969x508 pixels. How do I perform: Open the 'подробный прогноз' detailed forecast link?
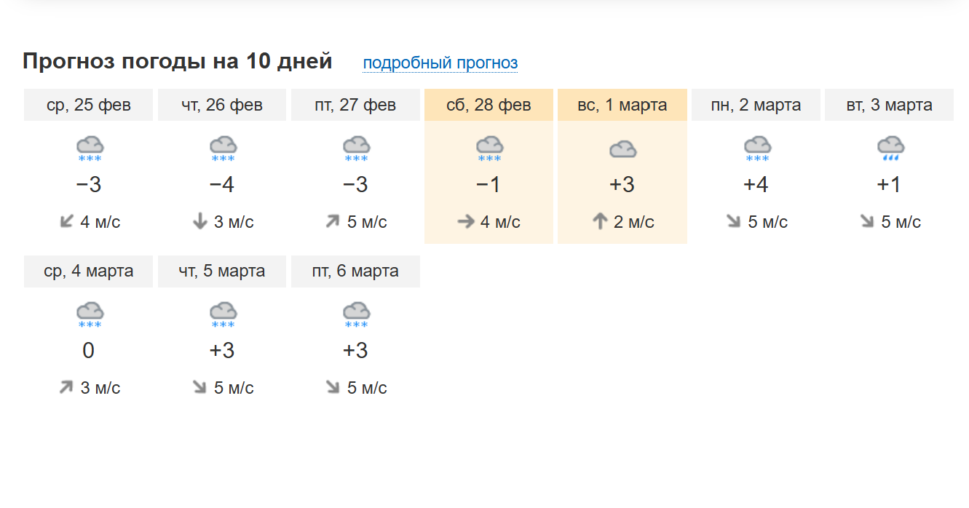440,63
